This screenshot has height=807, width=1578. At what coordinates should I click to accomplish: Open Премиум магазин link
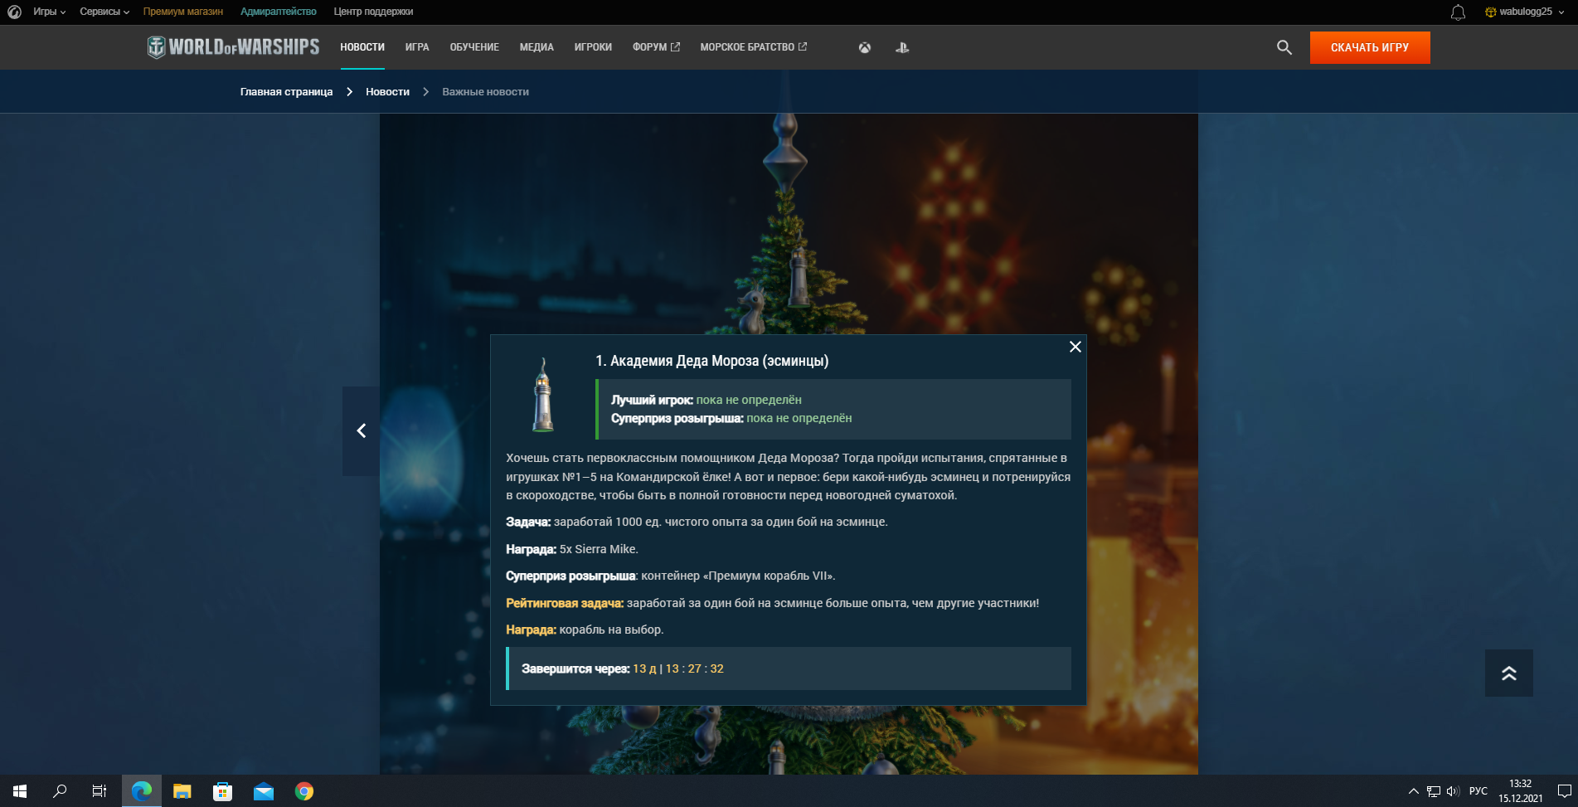pyautogui.click(x=182, y=12)
